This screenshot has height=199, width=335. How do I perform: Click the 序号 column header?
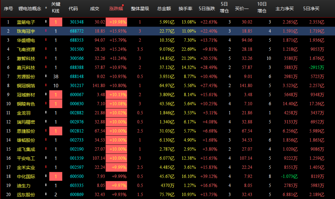point(8,9)
